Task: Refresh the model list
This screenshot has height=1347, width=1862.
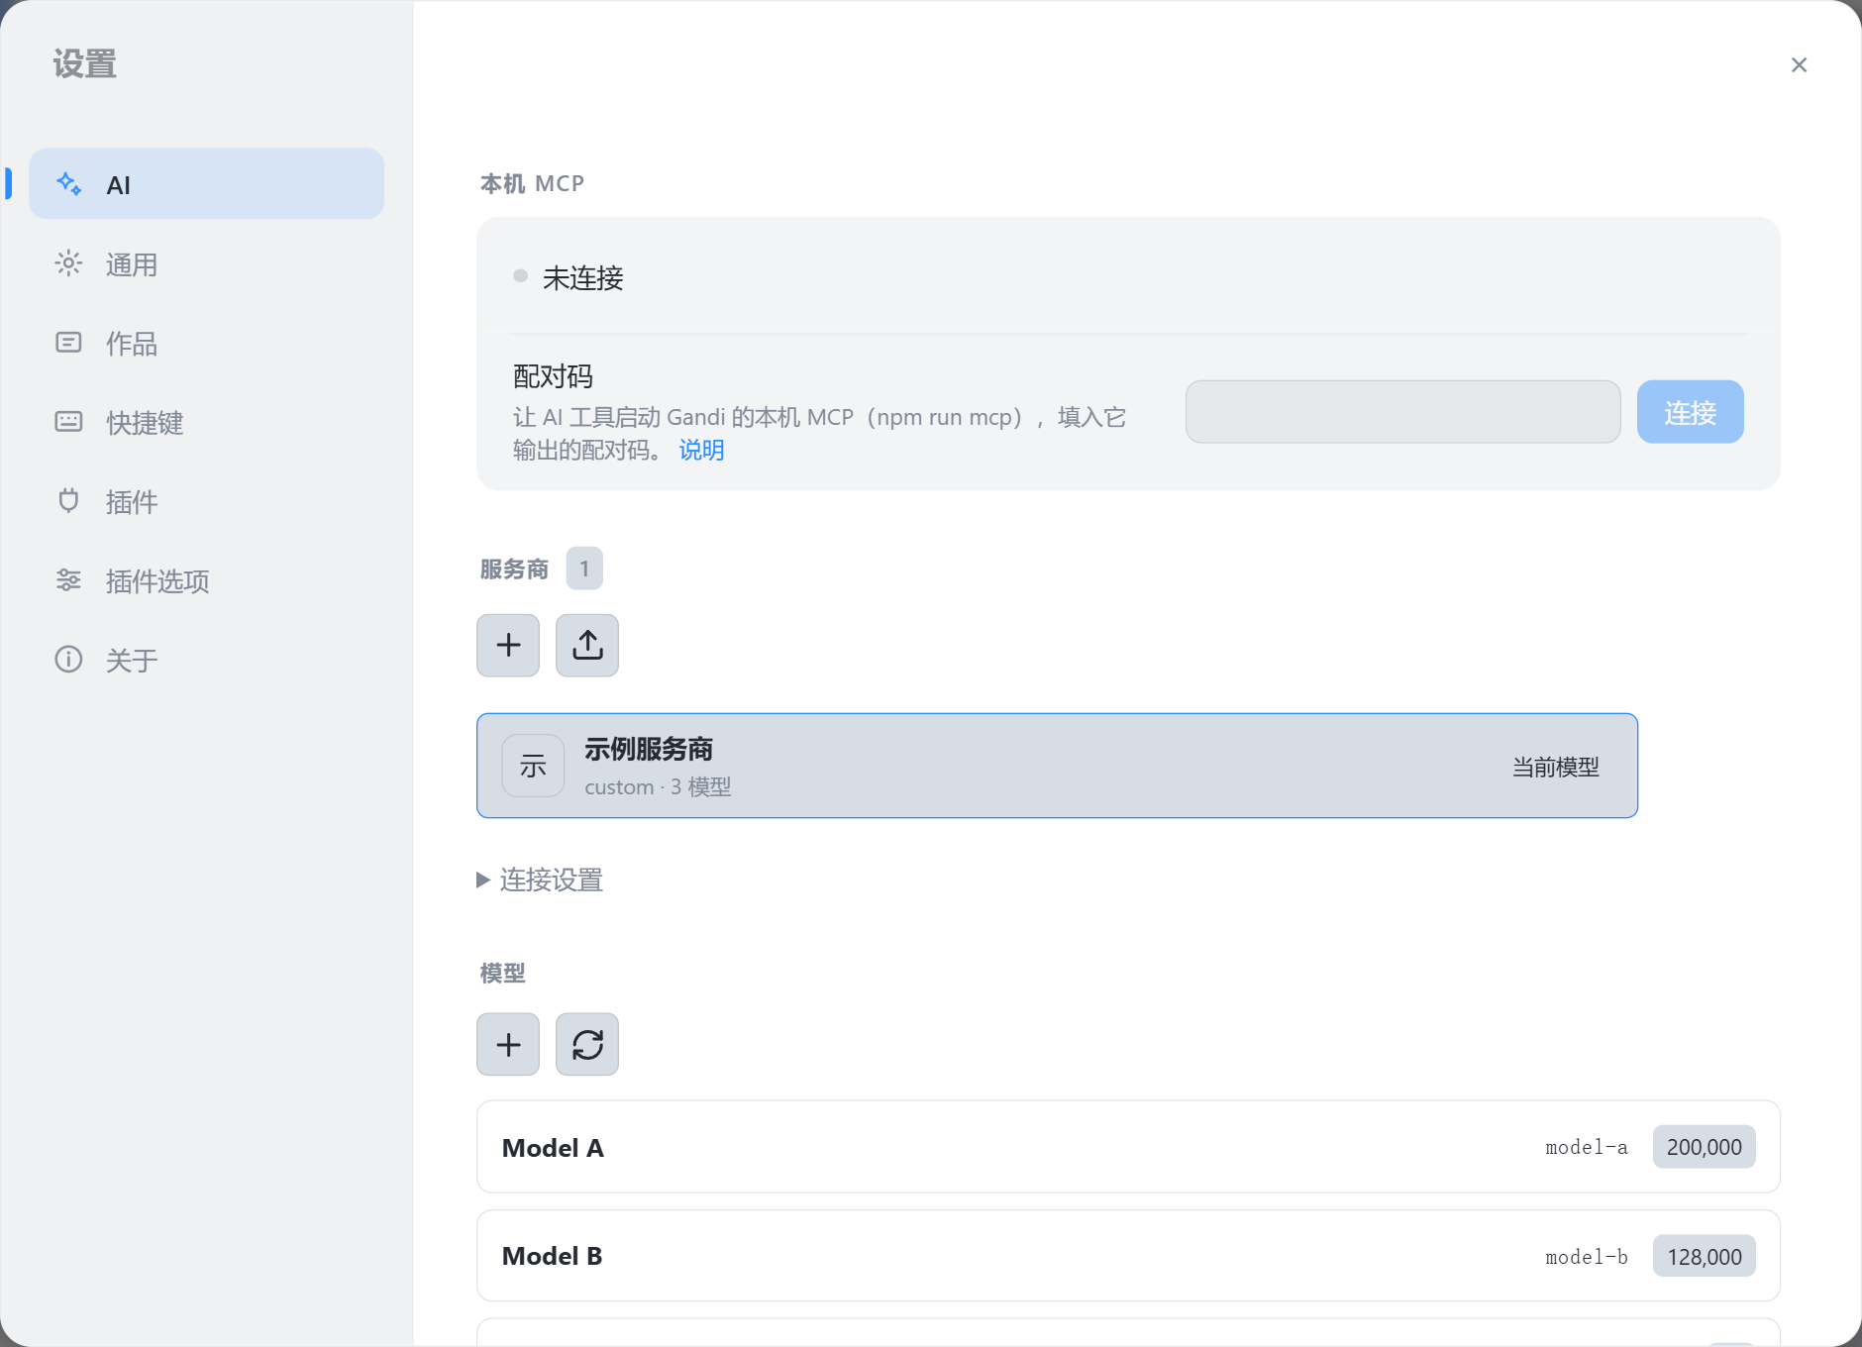Action: (x=587, y=1044)
